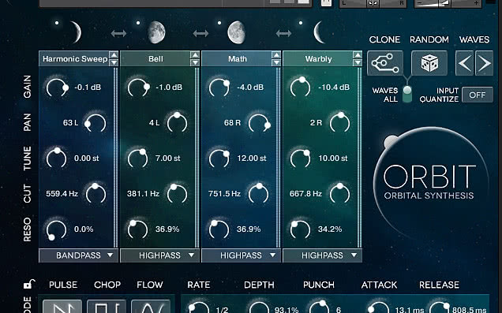Click the pan knob showing 63 L
Viewport: 502px width, 313px height.
95,123
